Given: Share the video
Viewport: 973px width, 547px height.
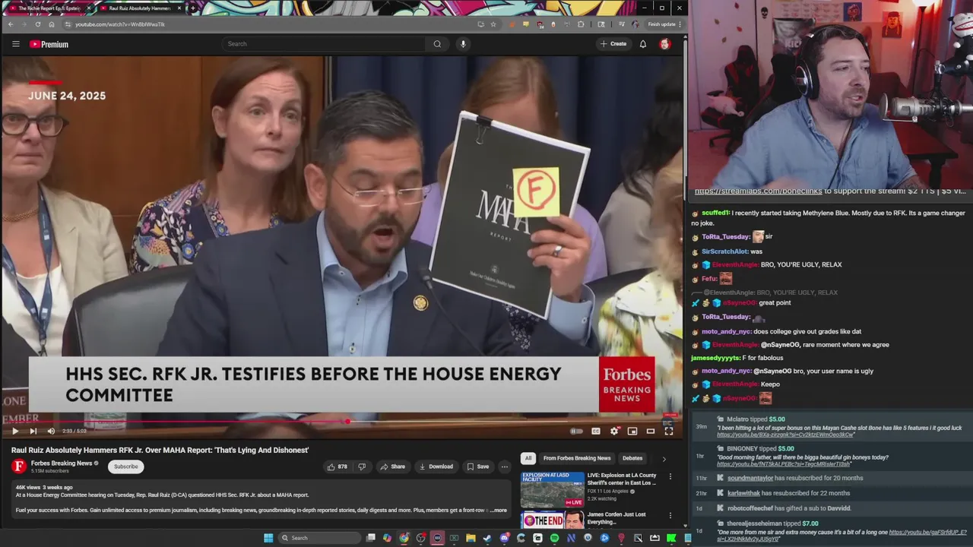Looking at the screenshot, I should (x=393, y=466).
